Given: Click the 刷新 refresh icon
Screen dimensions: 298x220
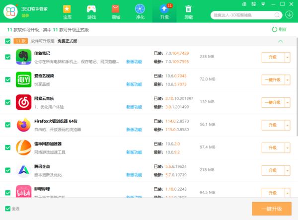Looking at the screenshot, I should coord(275,29).
